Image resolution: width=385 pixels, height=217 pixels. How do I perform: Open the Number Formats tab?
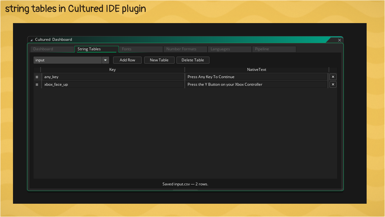coord(185,49)
